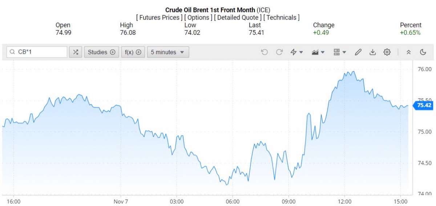This screenshot has height=206, width=436.
Task: Expand the 5 minutes interval dropdown
Action: click(x=168, y=52)
